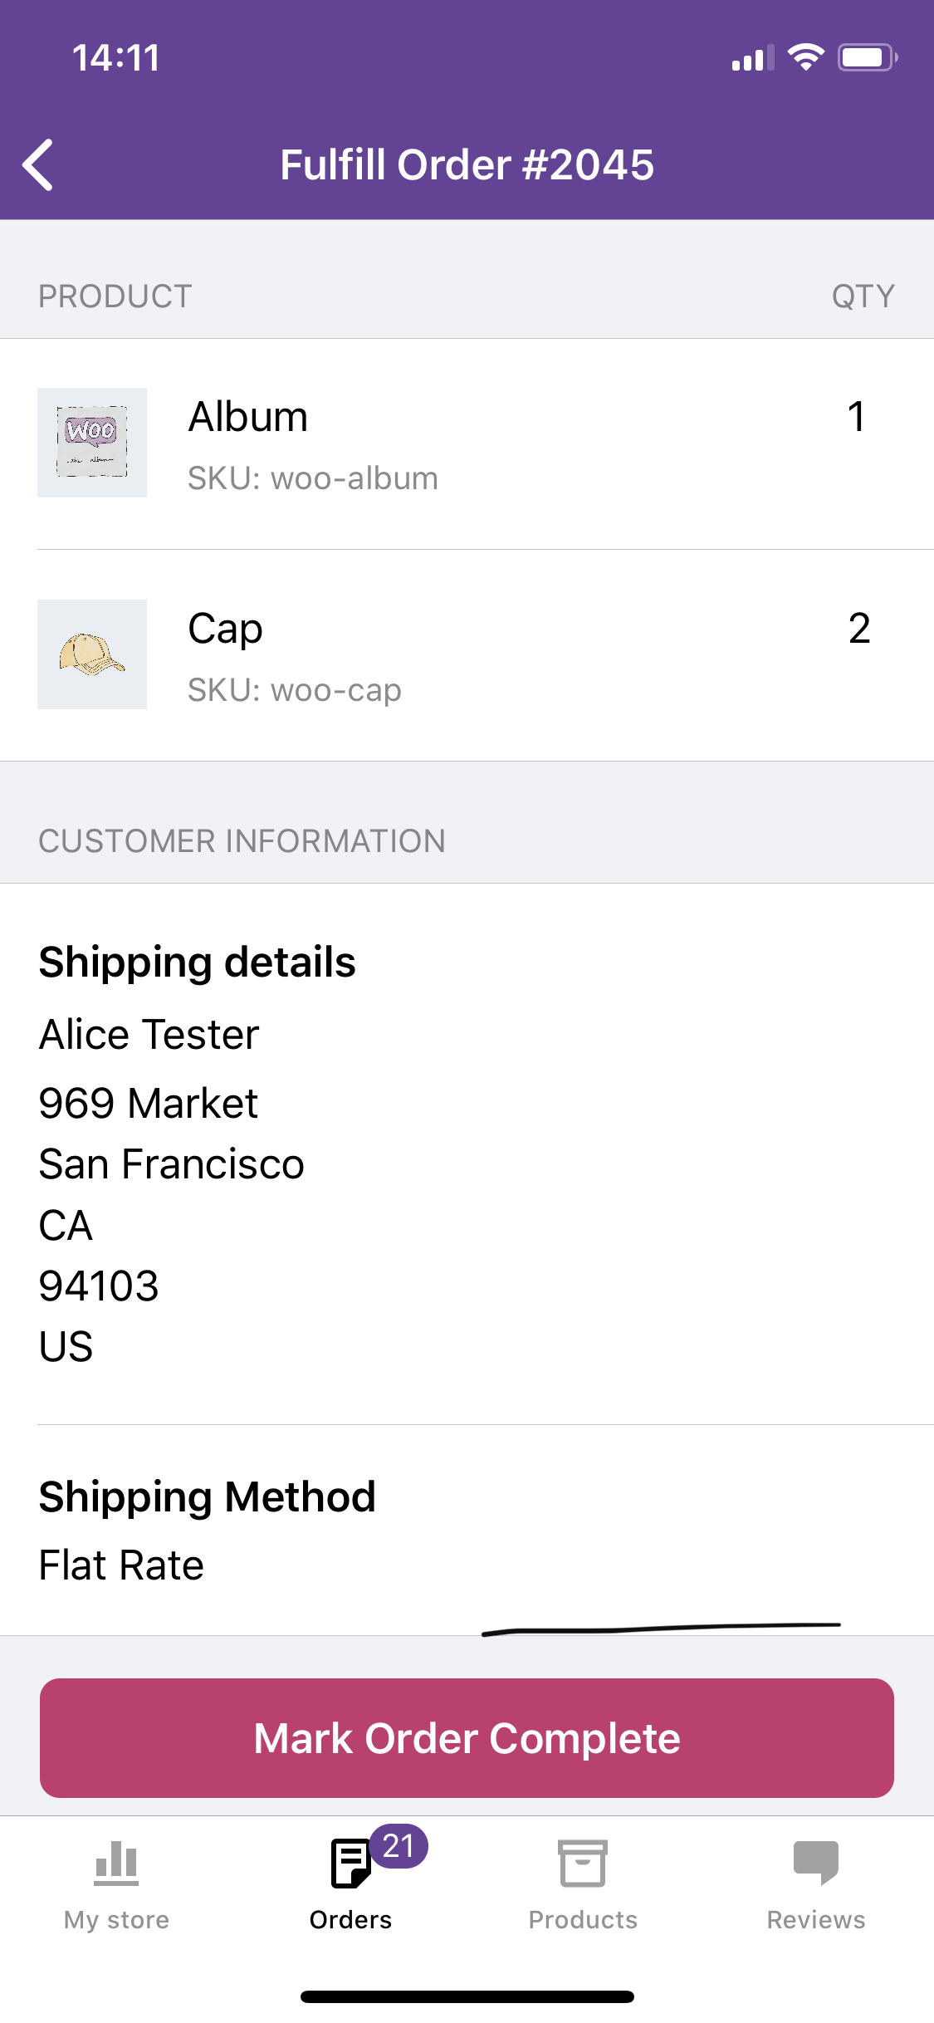Open the Album product row
Viewport: 934px width, 2023px height.
(x=467, y=444)
